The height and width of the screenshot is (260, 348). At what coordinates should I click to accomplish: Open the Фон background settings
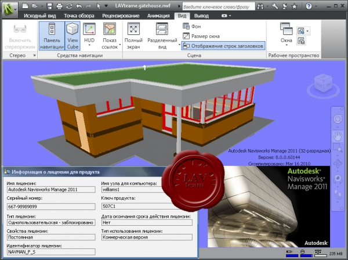click(192, 26)
